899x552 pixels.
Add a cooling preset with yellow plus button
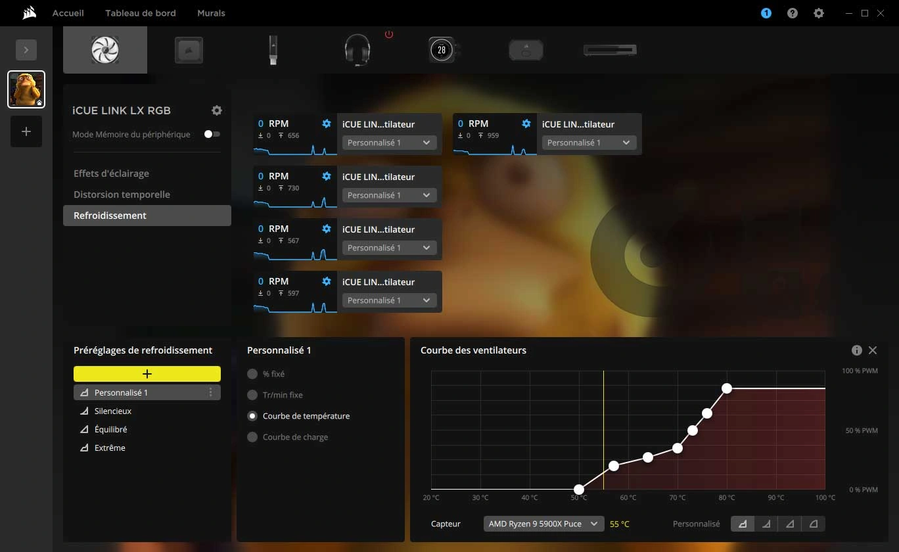(x=147, y=374)
